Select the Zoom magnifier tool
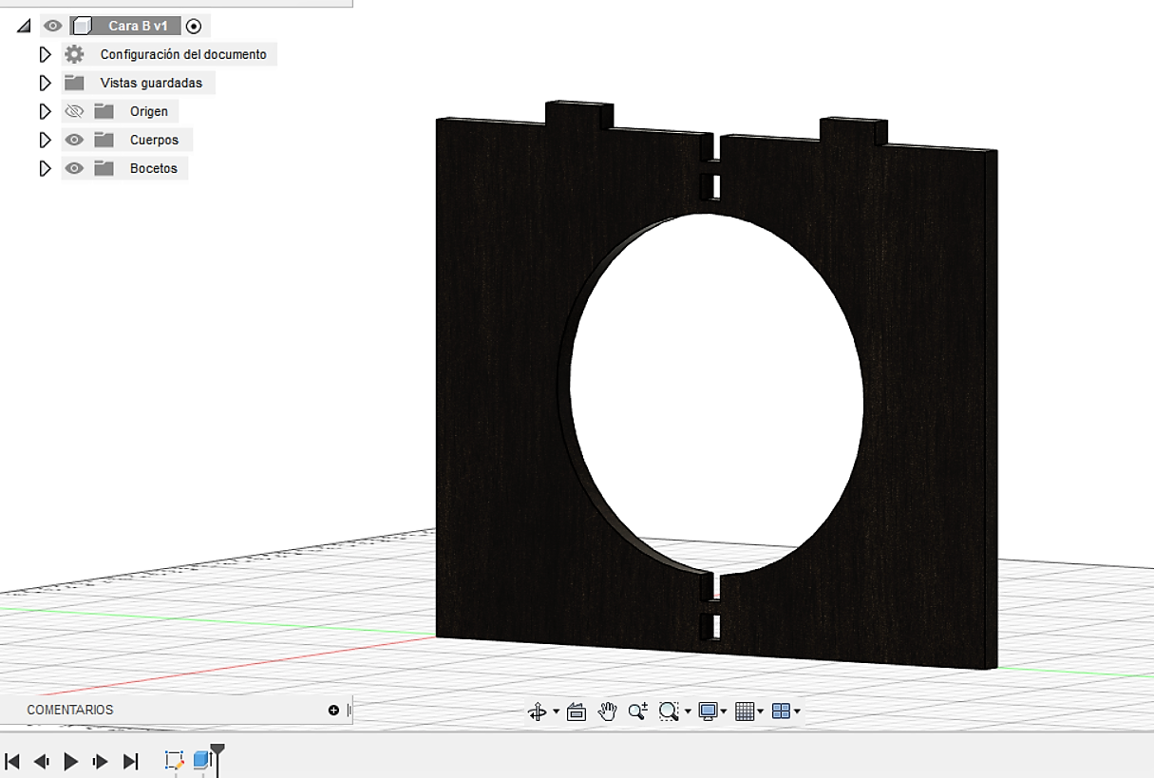The image size is (1154, 778). pos(637,711)
